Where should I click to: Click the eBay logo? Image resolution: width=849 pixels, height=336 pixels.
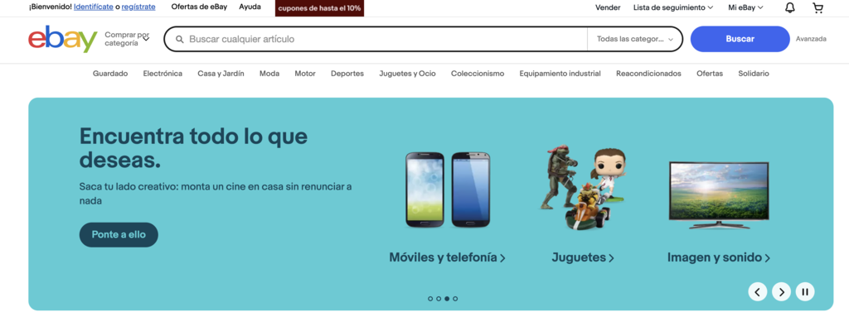63,39
